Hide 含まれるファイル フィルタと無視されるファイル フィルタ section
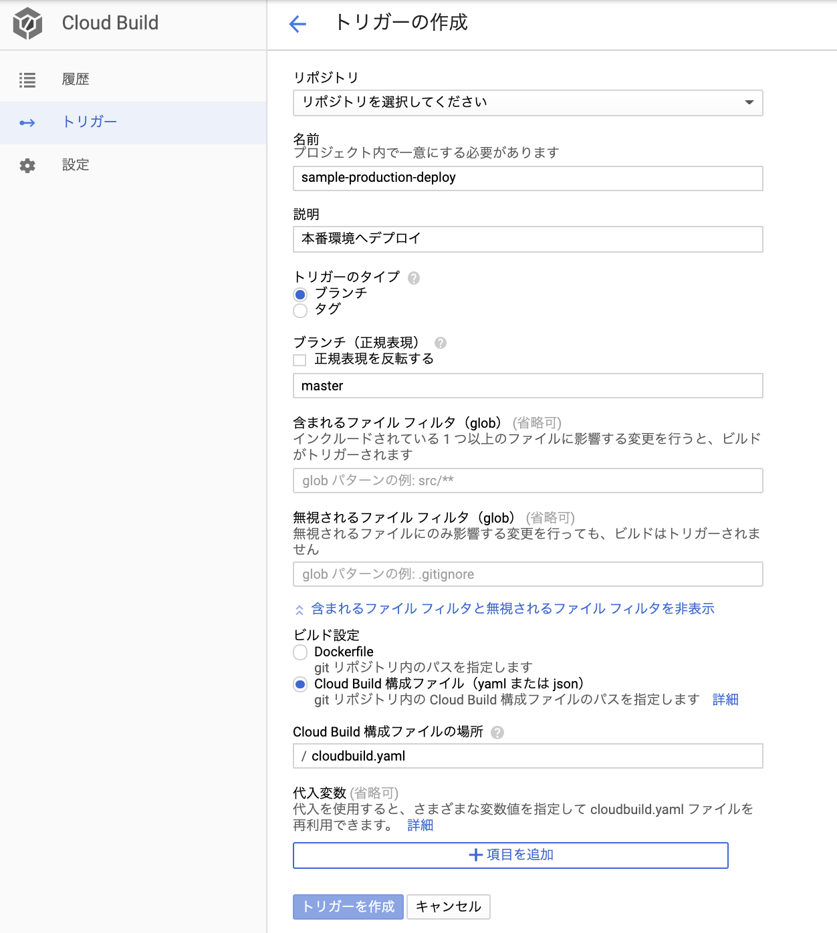The image size is (837, 933). coord(513,609)
